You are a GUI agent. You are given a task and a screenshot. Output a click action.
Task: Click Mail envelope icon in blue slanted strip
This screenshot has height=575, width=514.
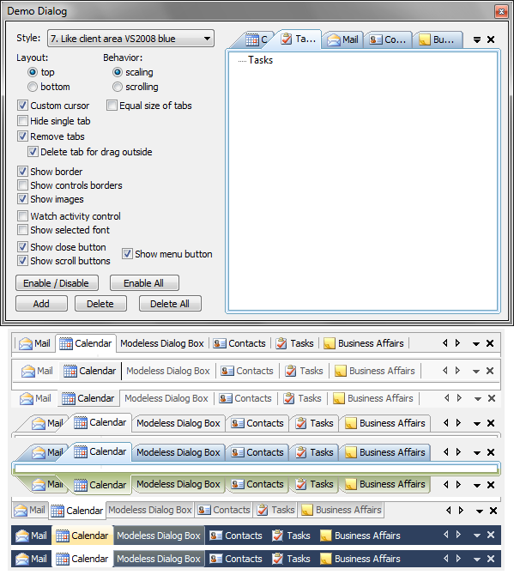[39, 453]
